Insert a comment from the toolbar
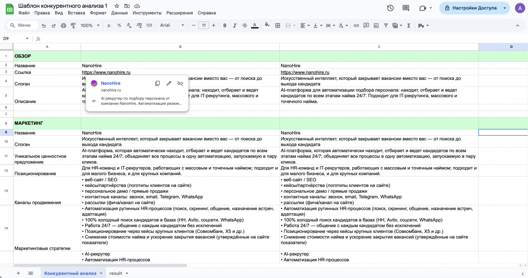Screen dimensions: 528x278 click(366, 25)
